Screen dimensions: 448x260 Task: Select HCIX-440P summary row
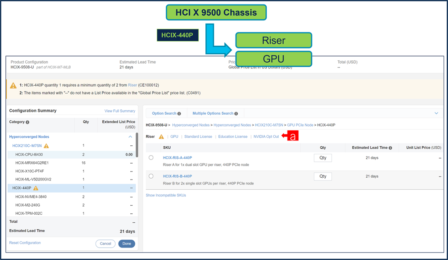coord(72,188)
